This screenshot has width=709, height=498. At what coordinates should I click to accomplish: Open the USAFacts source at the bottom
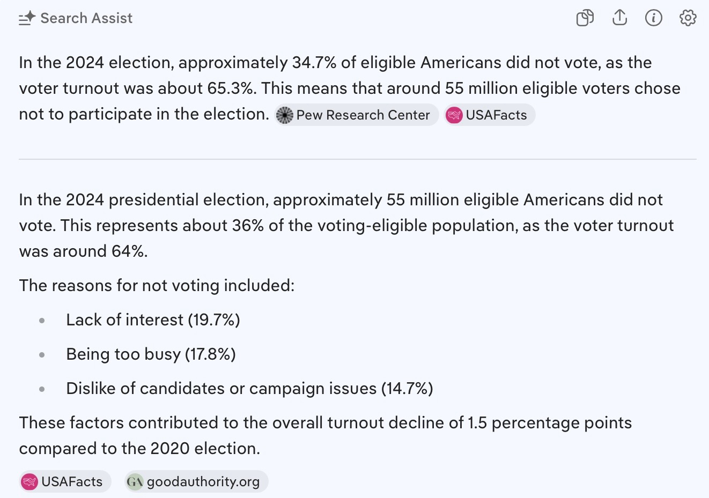click(72, 482)
